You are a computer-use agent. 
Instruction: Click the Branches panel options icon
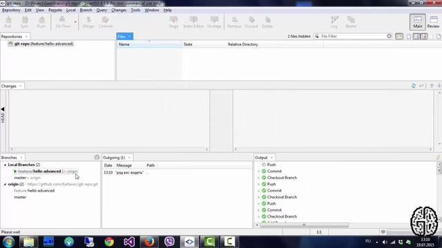(x=97, y=158)
